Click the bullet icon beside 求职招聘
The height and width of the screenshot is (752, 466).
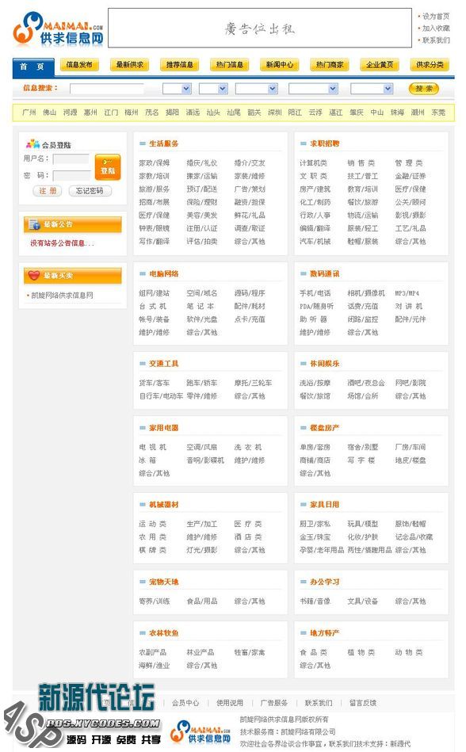coord(303,144)
